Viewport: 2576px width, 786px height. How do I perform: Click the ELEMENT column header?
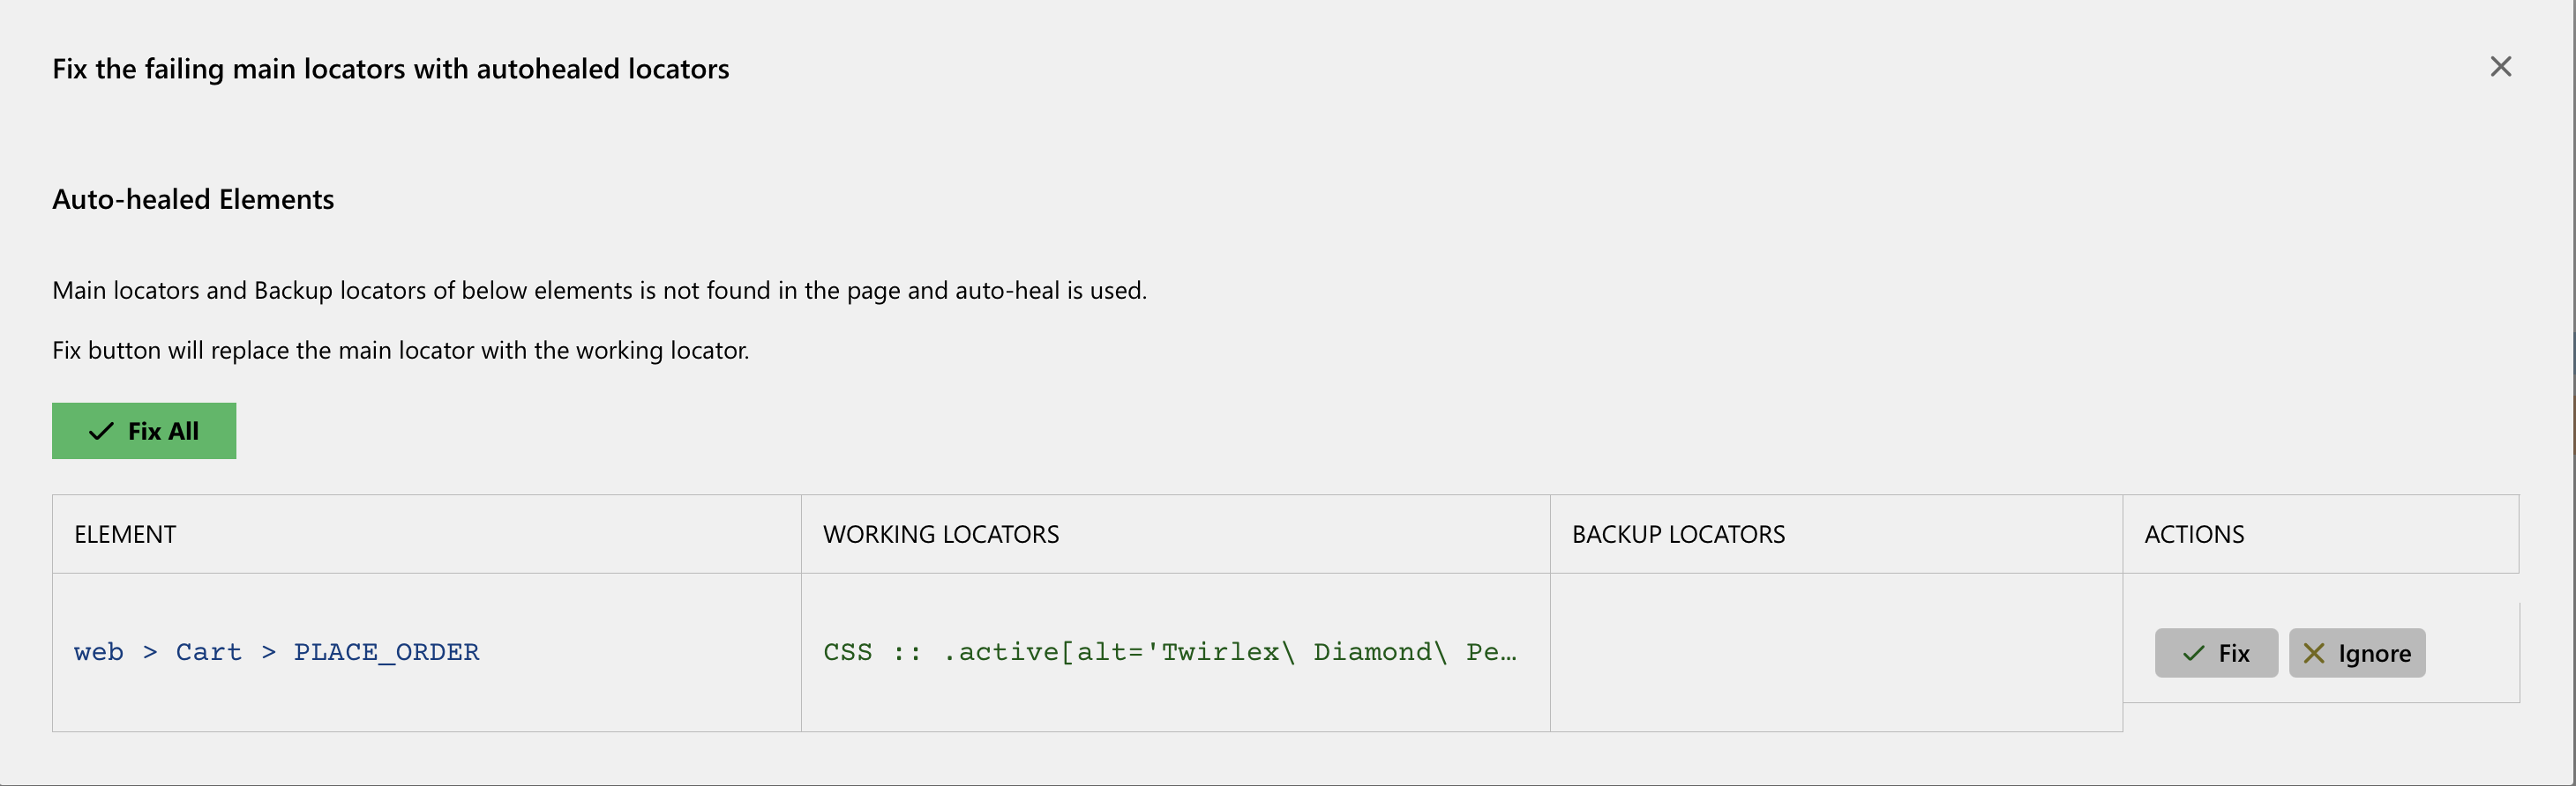click(x=125, y=534)
